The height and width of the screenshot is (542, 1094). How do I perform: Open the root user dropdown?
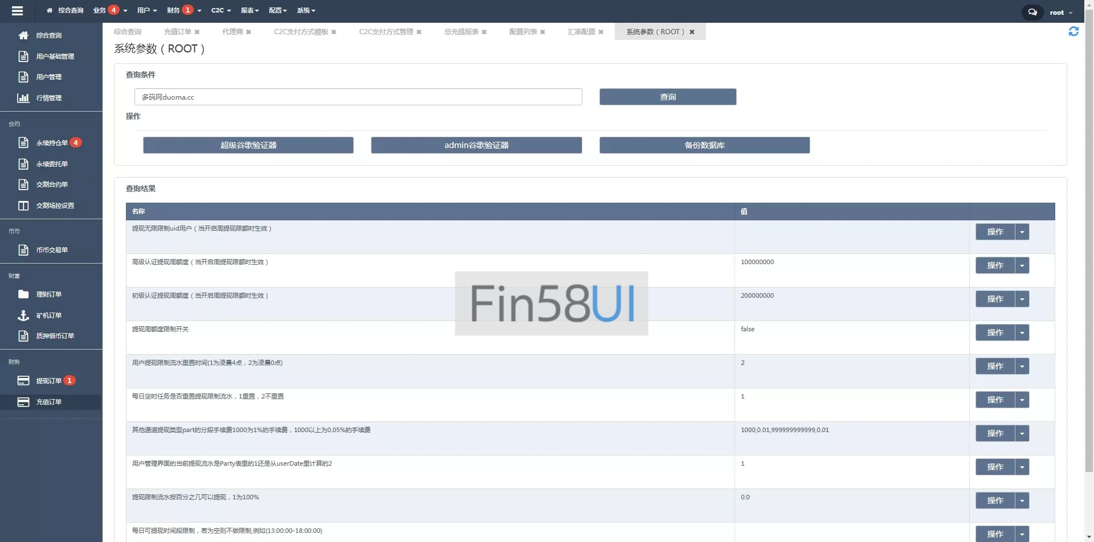tap(1060, 13)
